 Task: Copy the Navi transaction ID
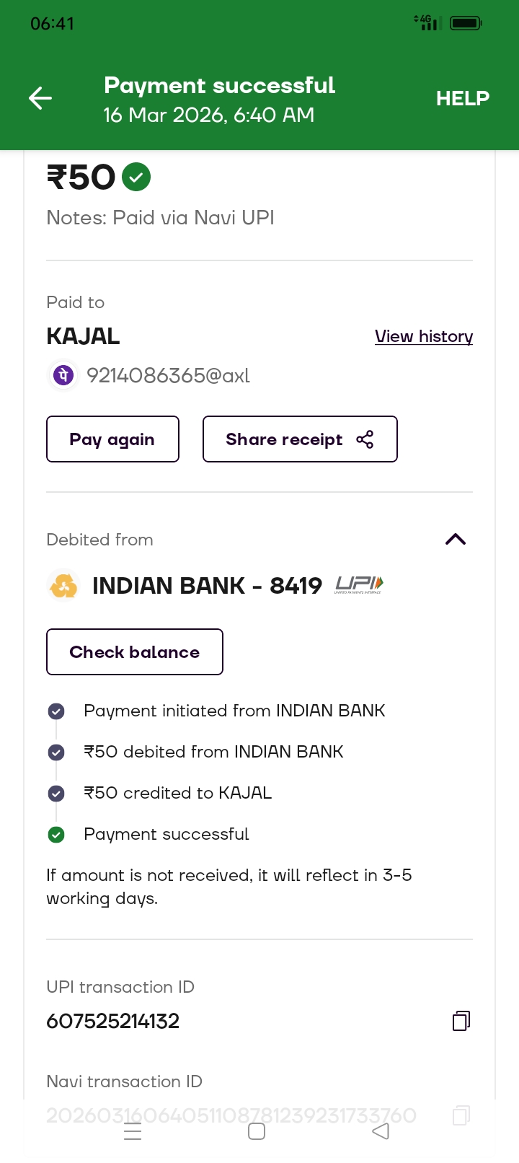pyautogui.click(x=461, y=1115)
